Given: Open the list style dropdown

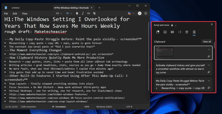Looking at the screenshot, I should (x=69, y=13).
